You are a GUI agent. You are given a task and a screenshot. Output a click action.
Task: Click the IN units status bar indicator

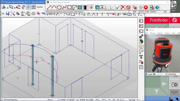point(109,100)
